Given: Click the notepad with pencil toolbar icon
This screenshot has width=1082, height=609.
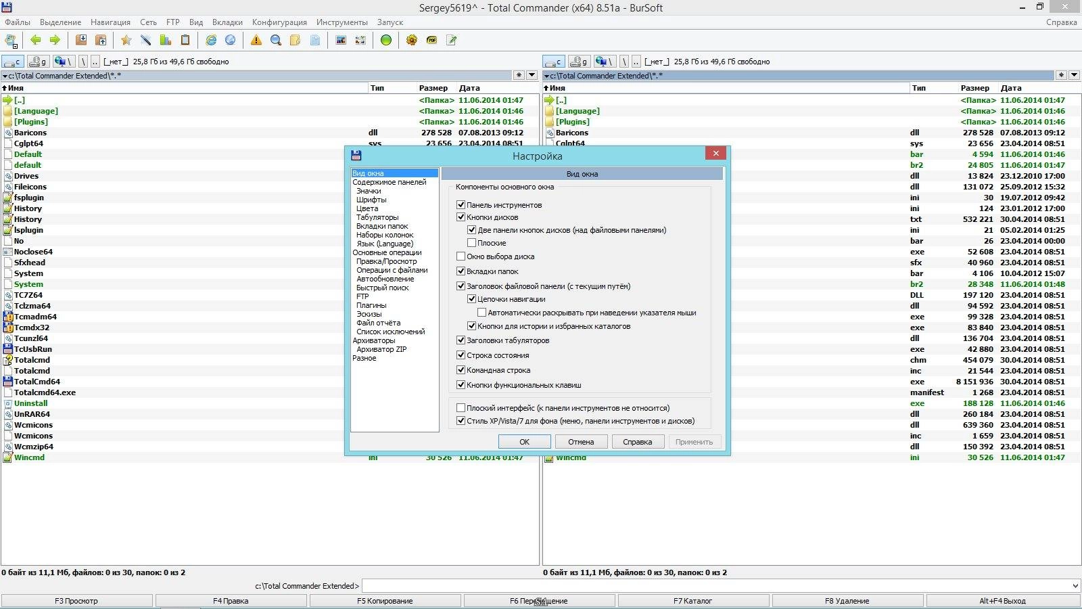Looking at the screenshot, I should (x=451, y=40).
